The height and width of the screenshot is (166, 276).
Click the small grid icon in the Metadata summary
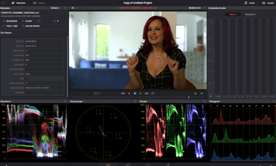39,21
